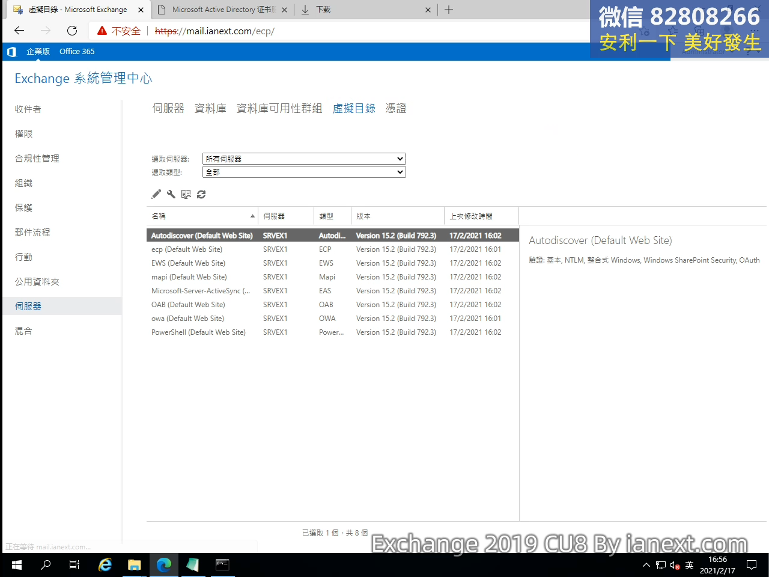Switch to the 下載 browser tab
The image size is (769, 577).
point(365,10)
